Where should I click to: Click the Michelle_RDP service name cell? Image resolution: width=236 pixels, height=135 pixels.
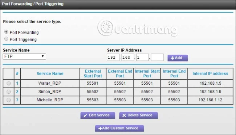[x=50, y=100]
